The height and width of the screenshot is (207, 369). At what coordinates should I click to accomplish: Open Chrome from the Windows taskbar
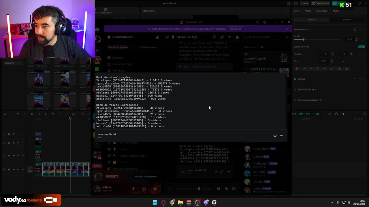(x=172, y=202)
